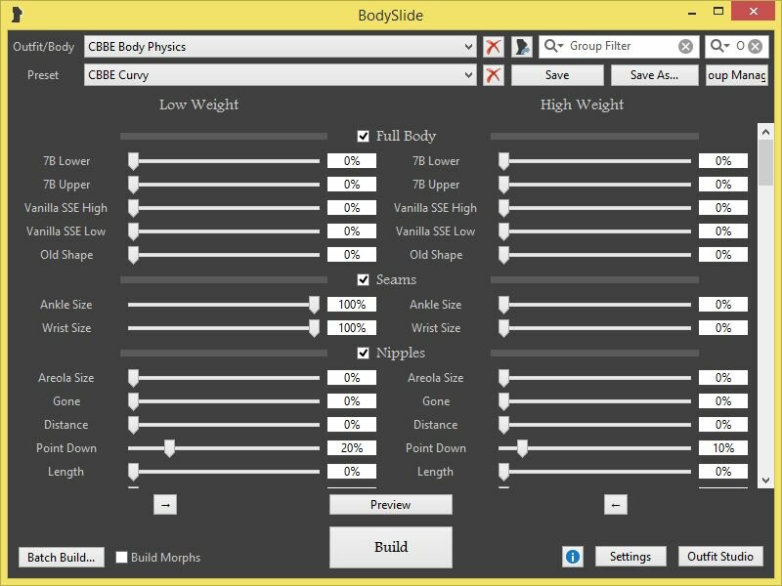Open the blue info about icon
The width and height of the screenshot is (782, 586).
click(x=573, y=557)
